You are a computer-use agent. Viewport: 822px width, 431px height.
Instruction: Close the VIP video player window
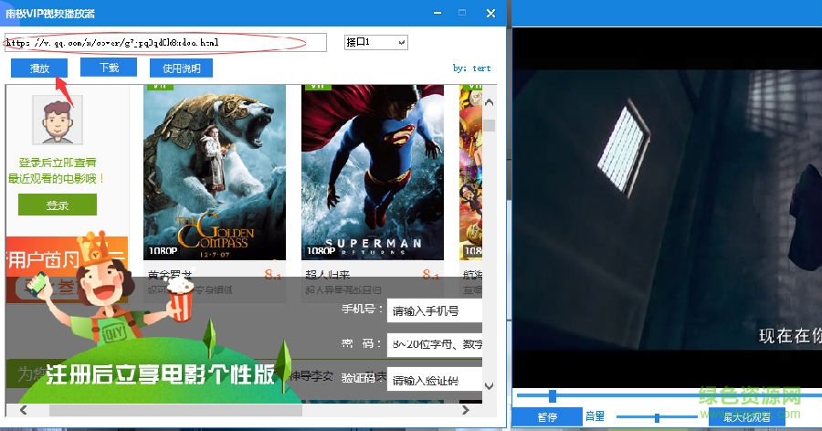tap(490, 13)
